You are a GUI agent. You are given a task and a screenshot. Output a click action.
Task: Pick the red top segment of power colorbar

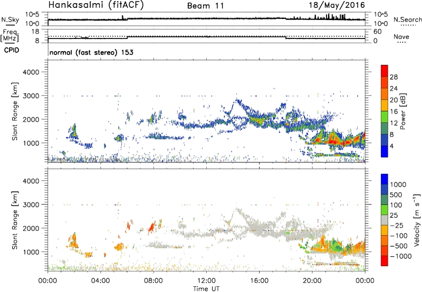click(385, 71)
